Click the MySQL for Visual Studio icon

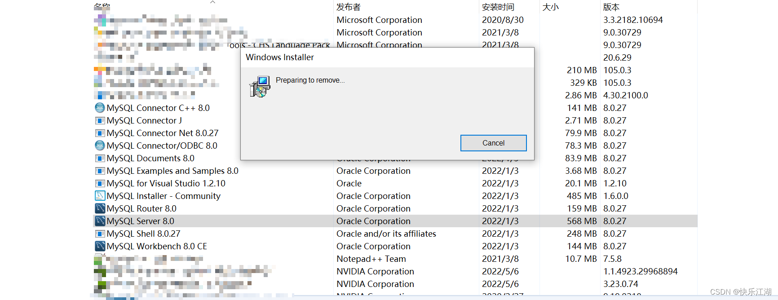click(100, 183)
